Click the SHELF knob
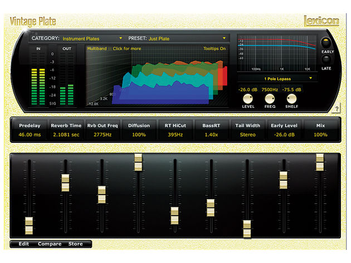 click(x=291, y=98)
